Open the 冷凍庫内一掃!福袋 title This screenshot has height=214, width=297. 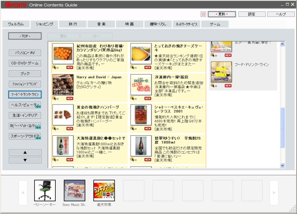pyautogui.click(x=171, y=77)
